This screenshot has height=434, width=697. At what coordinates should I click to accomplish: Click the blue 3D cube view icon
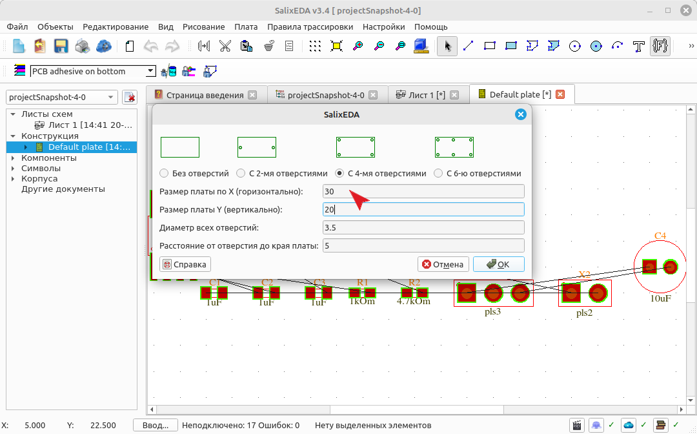click(x=421, y=46)
